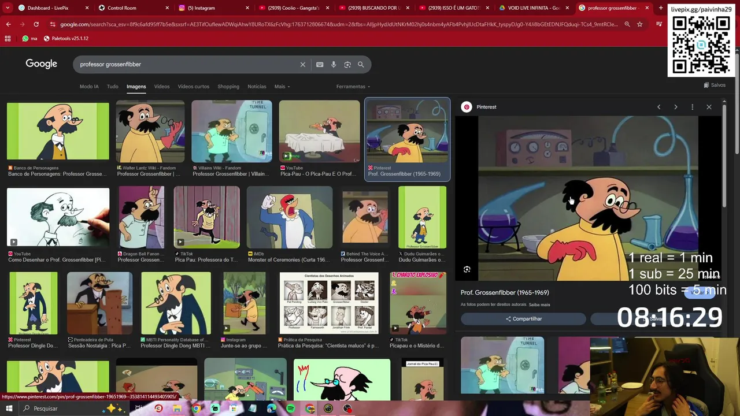
Task: Open the YouTube Pica-Pau video thumbnail
Action: 319,131
